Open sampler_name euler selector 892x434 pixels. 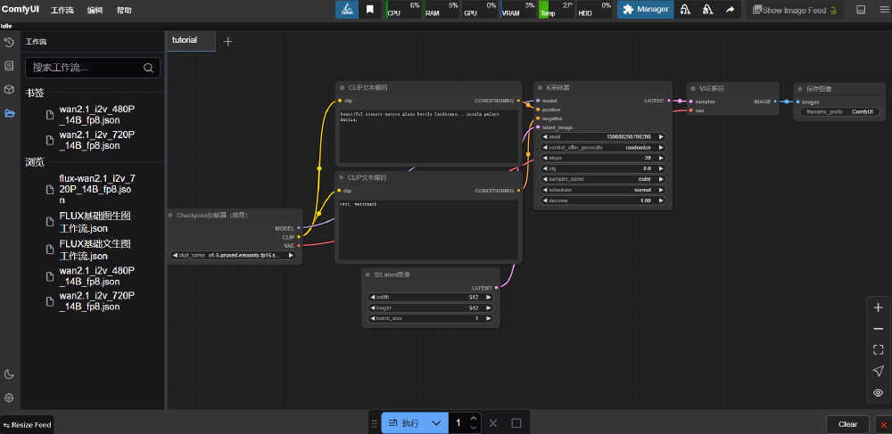[x=602, y=179]
